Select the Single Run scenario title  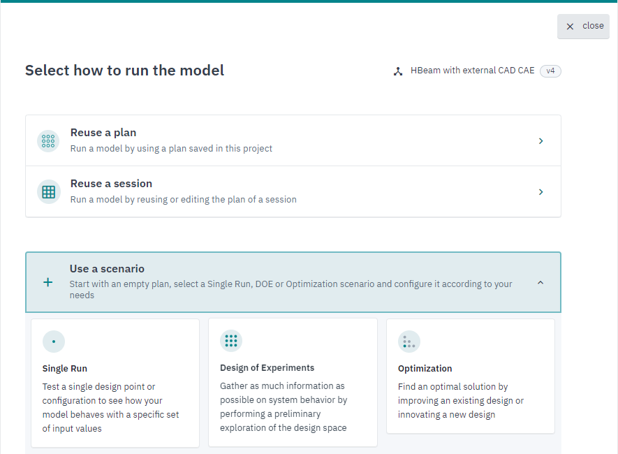coord(65,369)
